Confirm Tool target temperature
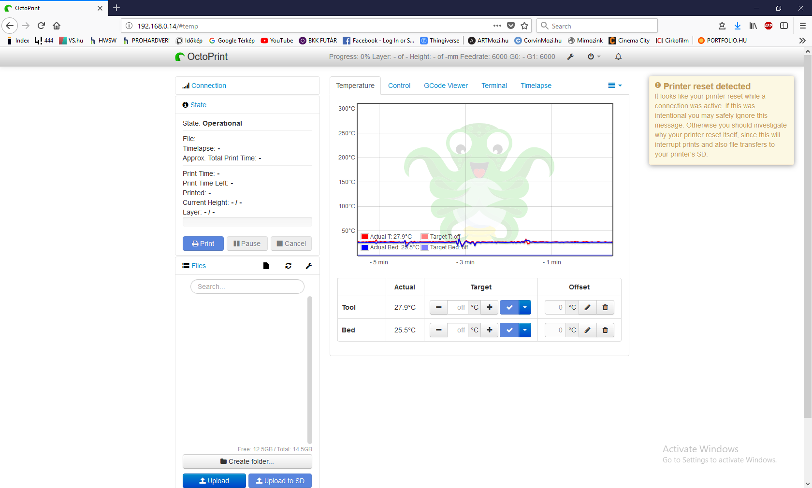The width and height of the screenshot is (812, 488). click(509, 307)
